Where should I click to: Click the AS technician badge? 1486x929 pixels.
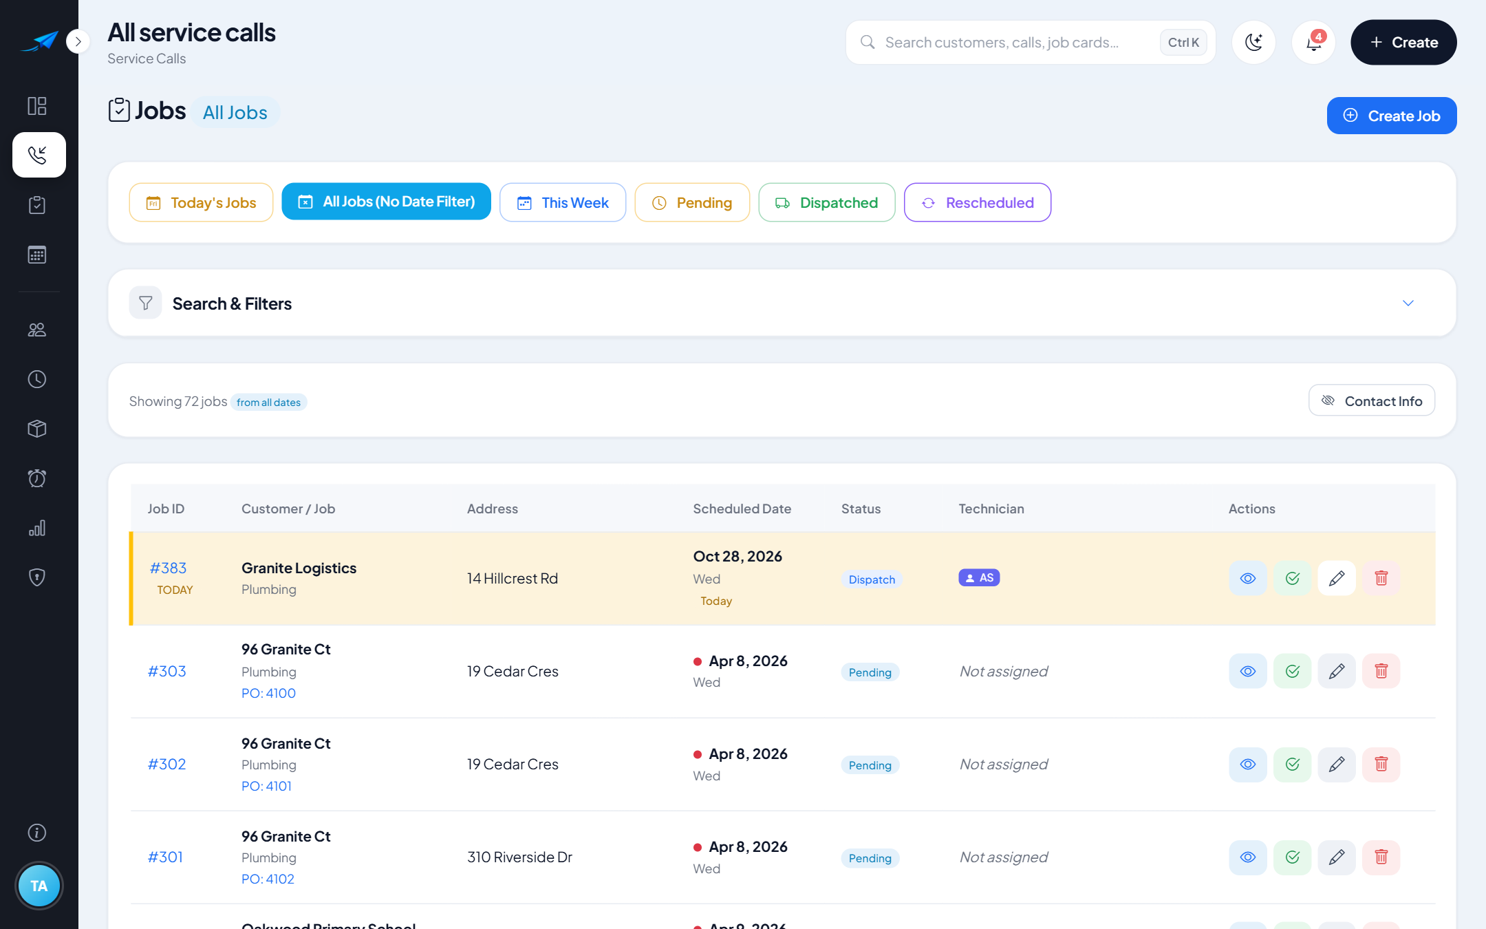(x=979, y=577)
